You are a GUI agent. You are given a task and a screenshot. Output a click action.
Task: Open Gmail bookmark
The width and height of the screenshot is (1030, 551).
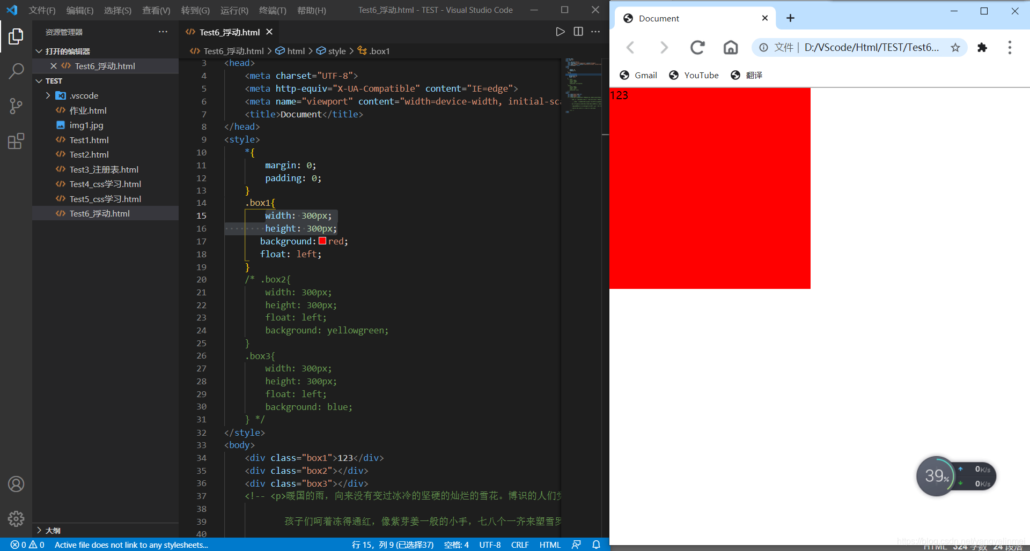click(638, 75)
